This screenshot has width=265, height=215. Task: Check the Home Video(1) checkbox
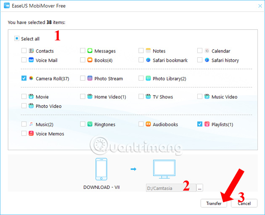tap(82, 96)
